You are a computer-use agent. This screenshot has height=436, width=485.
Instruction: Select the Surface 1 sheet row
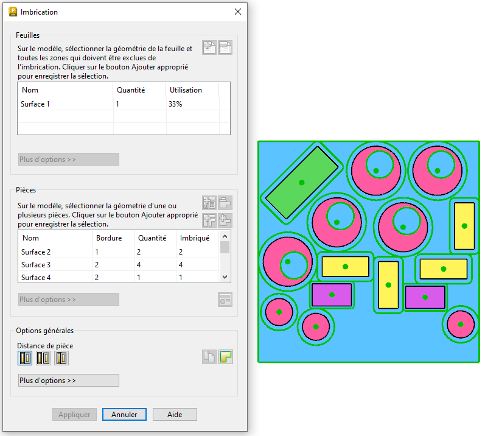36,104
